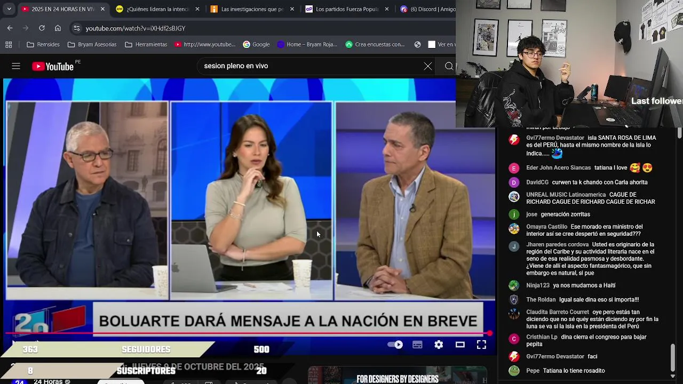This screenshot has height=384, width=683.
Task: Click chat message 'generación zorritas'
Action: (565, 214)
